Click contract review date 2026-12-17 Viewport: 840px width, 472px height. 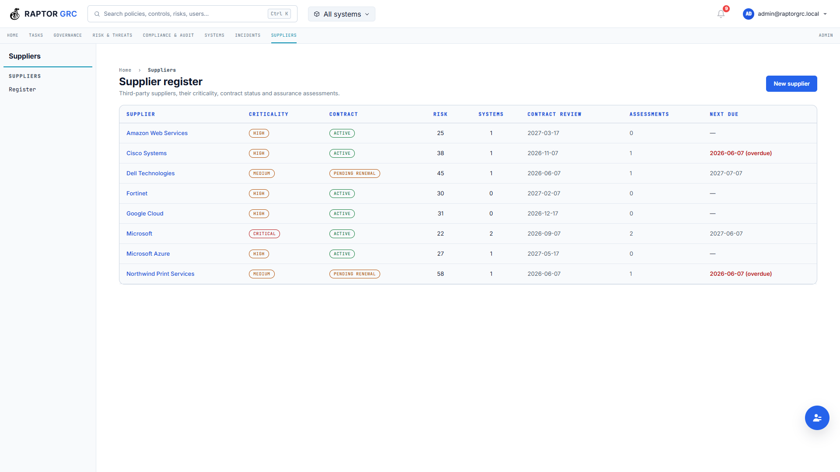click(x=543, y=214)
